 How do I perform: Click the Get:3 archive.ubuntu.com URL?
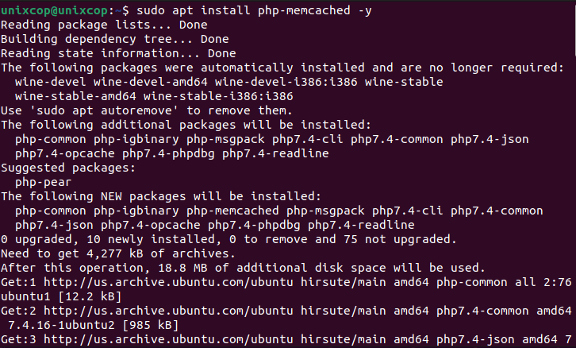point(168,339)
